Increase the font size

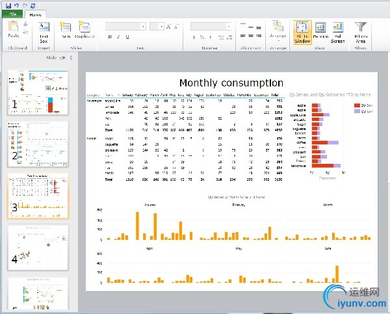click(x=168, y=27)
